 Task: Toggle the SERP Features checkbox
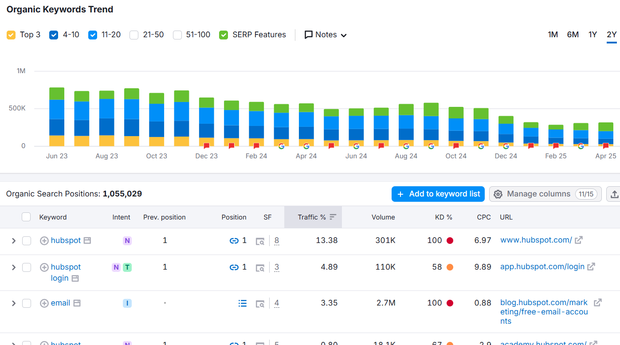click(x=224, y=35)
